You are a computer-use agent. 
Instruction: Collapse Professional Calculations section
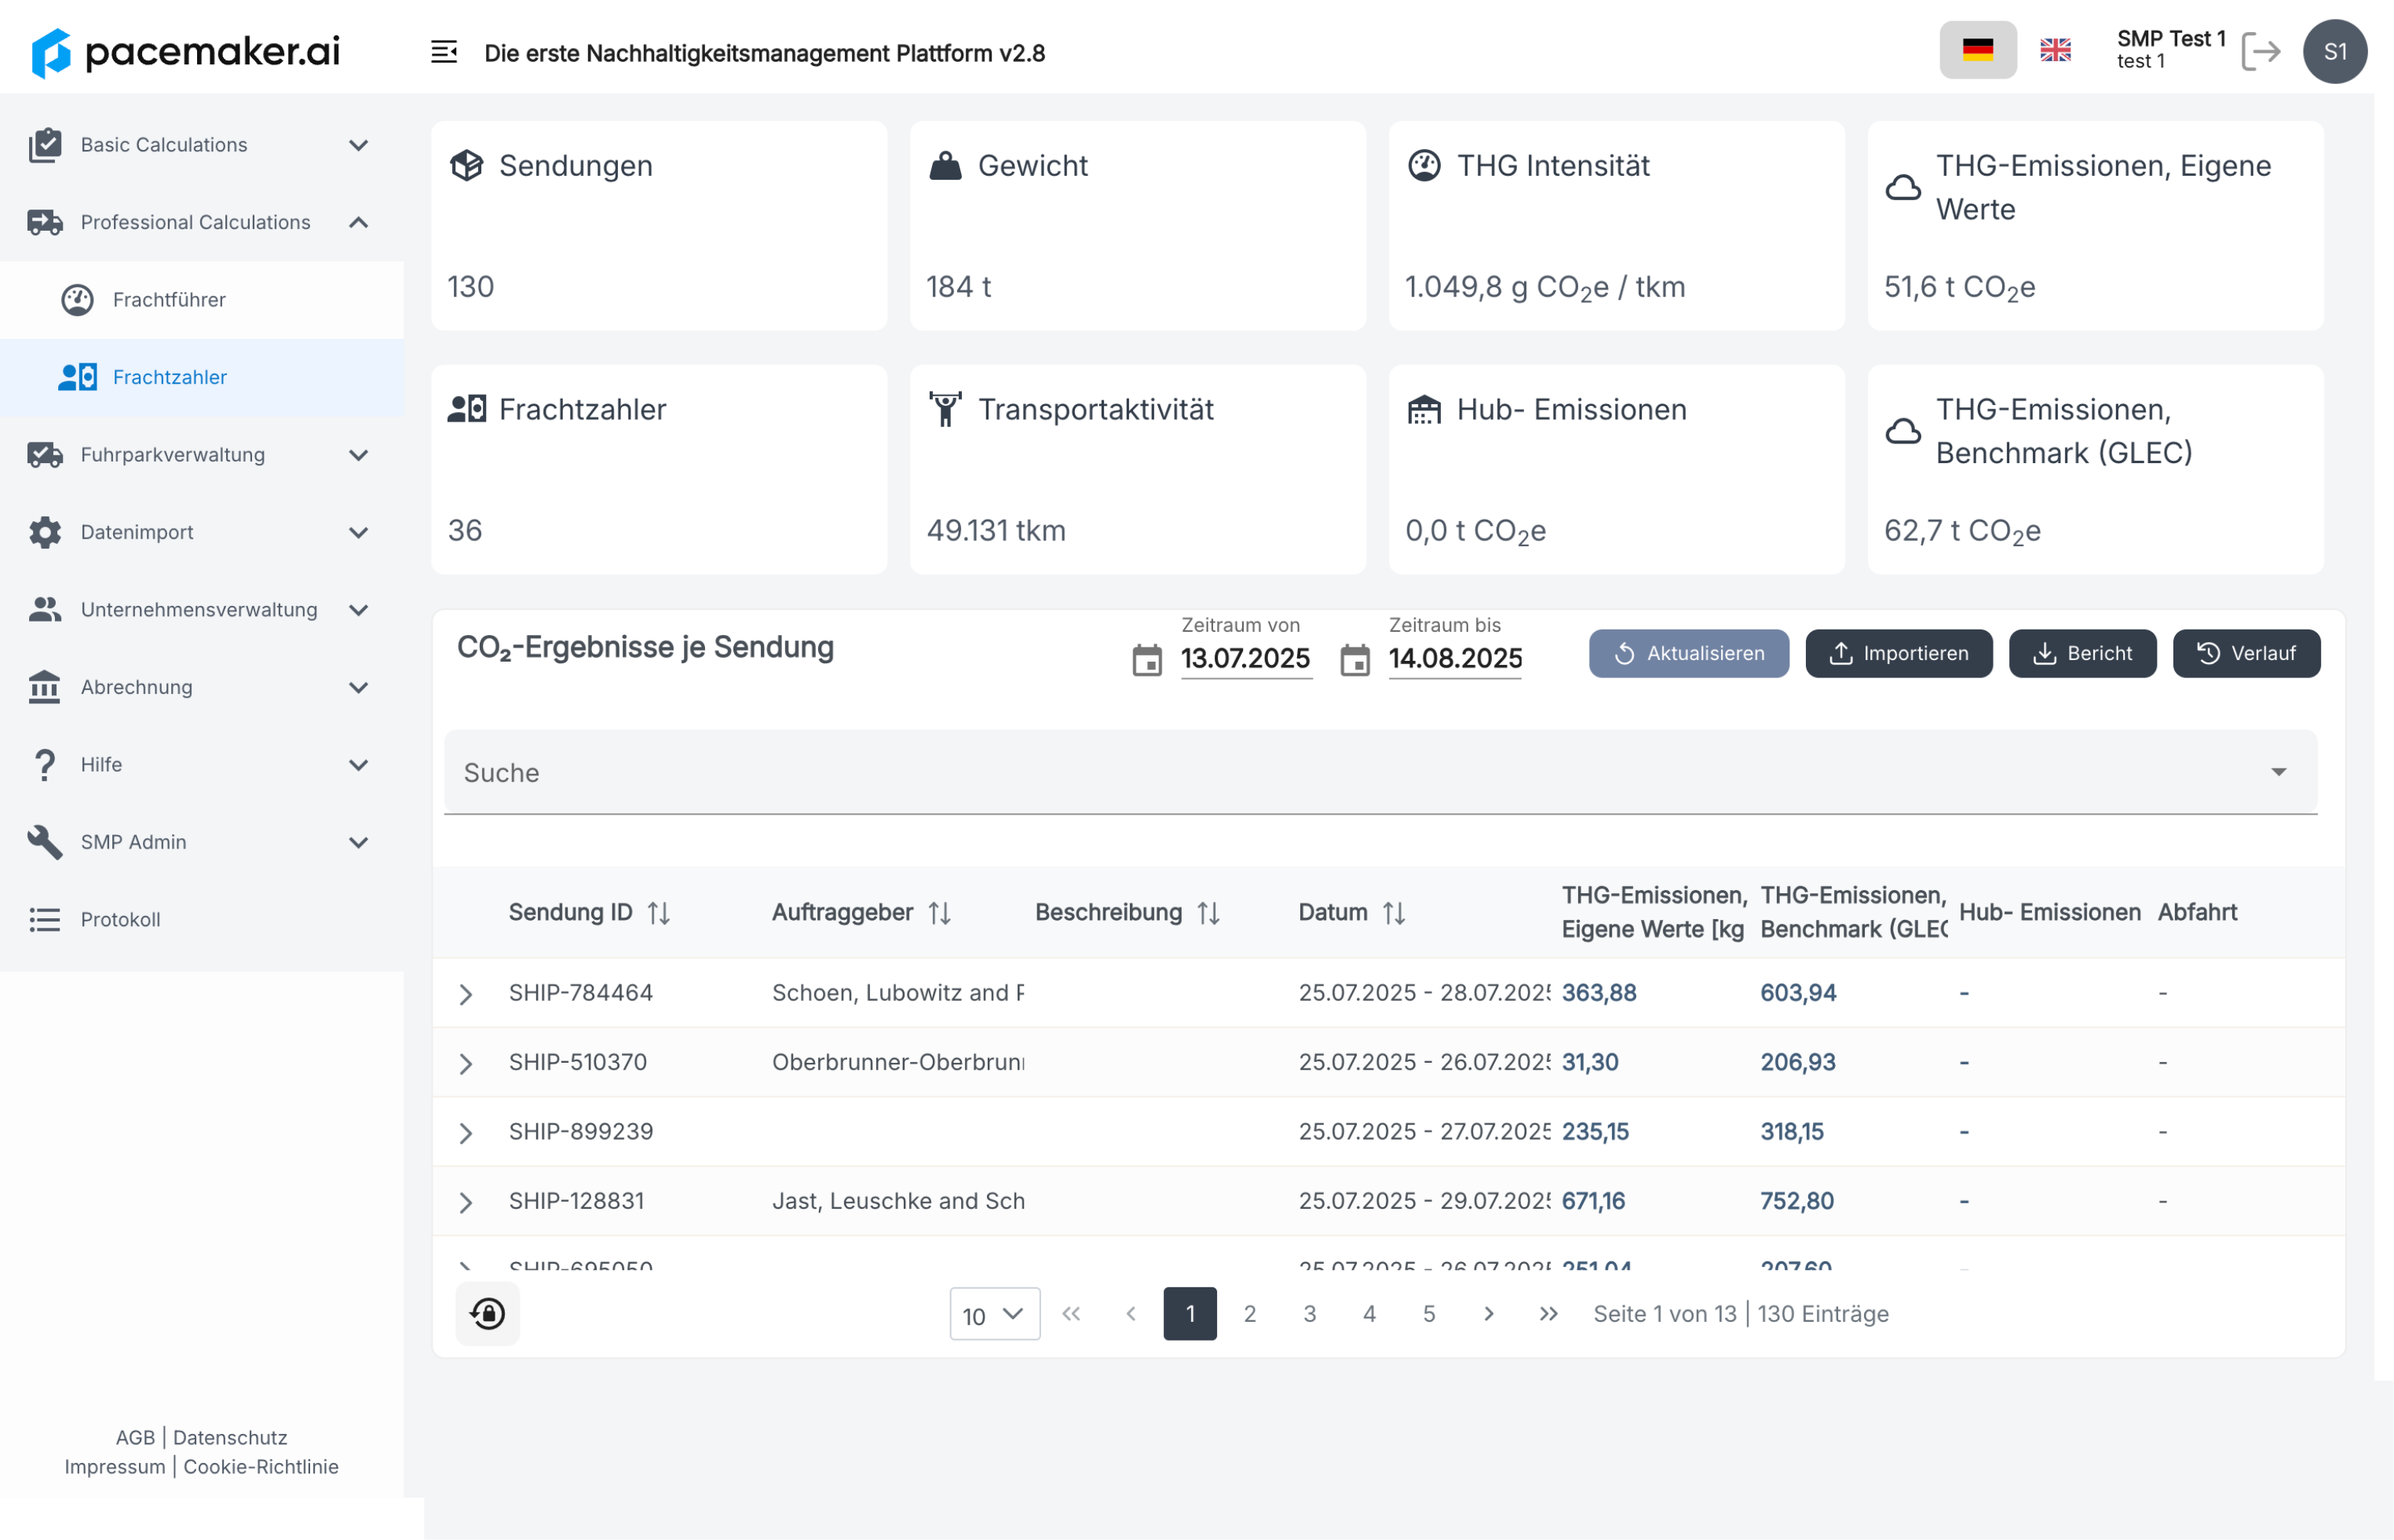[359, 222]
